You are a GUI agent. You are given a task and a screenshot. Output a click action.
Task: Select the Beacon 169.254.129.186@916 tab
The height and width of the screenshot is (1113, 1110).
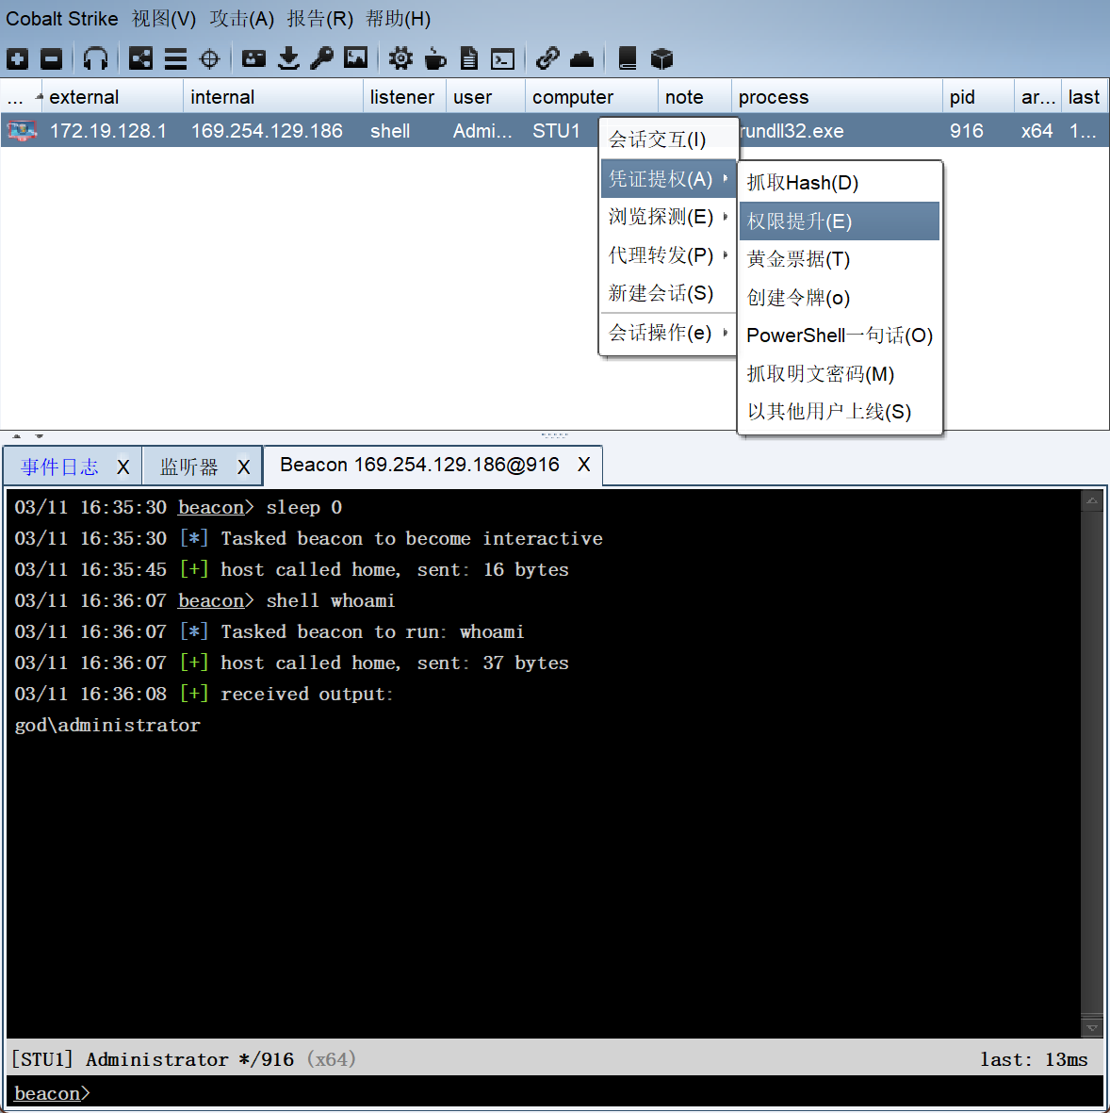(x=419, y=465)
